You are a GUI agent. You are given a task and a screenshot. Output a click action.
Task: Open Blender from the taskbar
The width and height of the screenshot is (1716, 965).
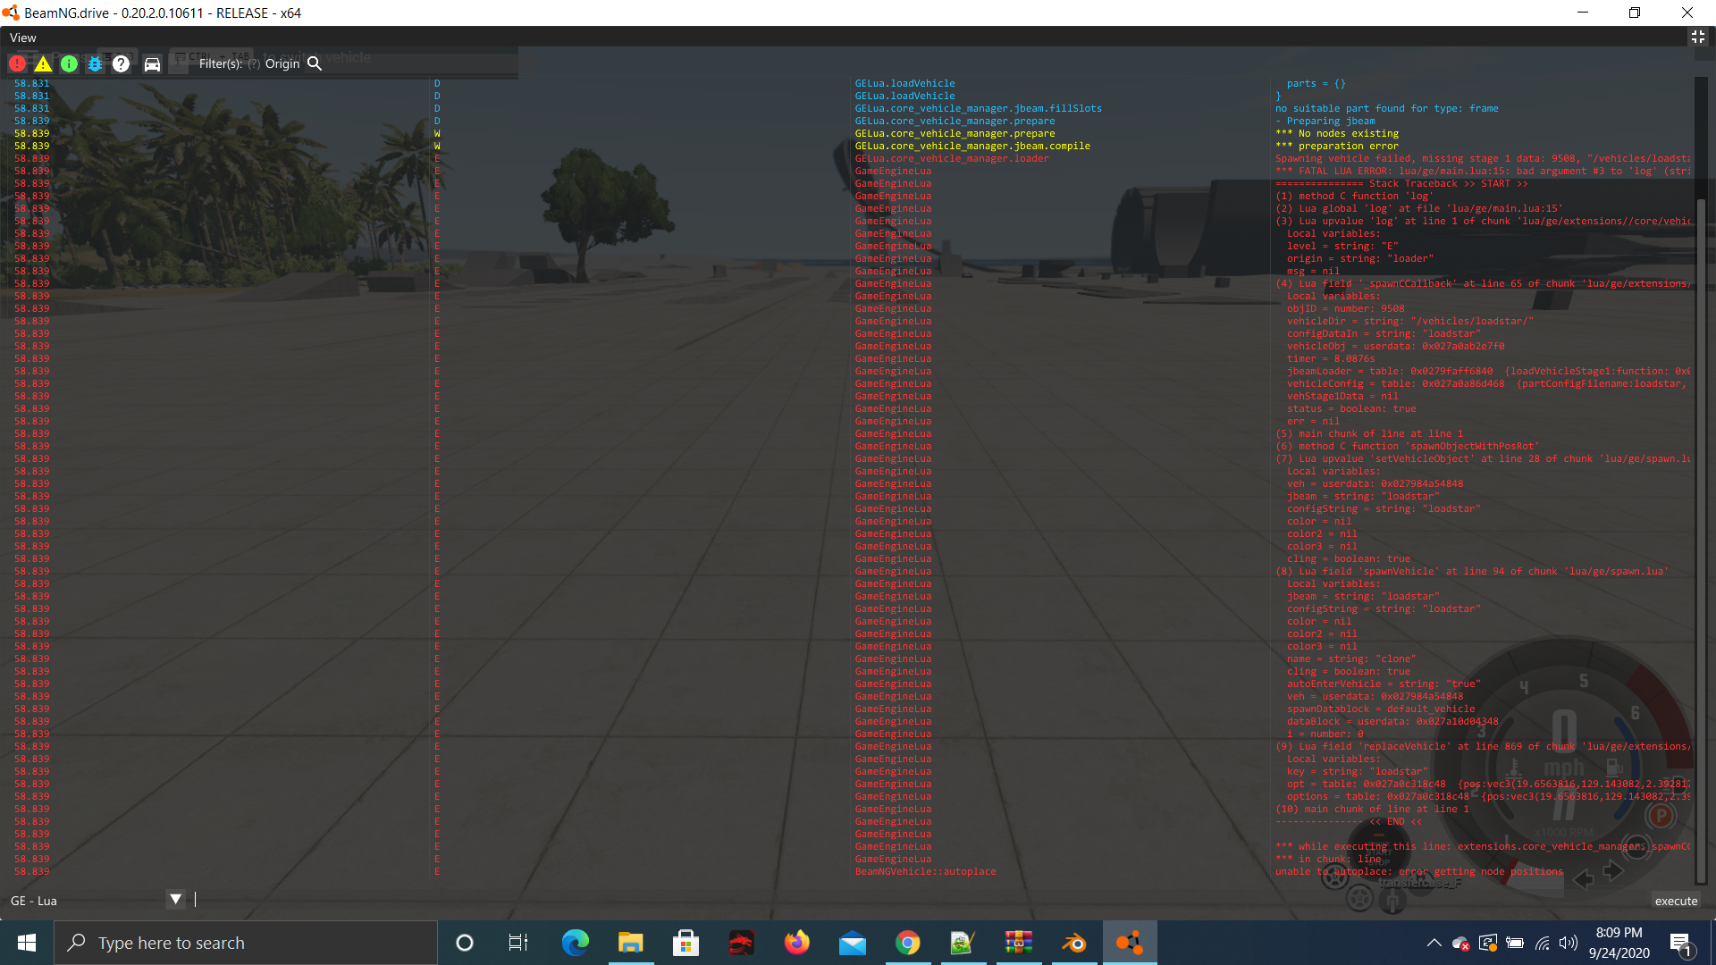pos(1073,943)
